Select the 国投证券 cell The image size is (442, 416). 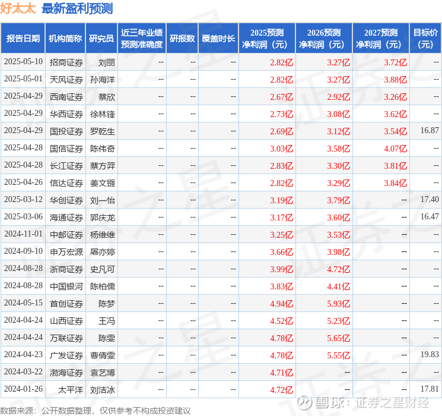(66, 131)
